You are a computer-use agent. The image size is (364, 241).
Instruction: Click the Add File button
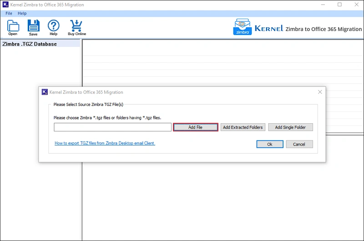point(196,127)
